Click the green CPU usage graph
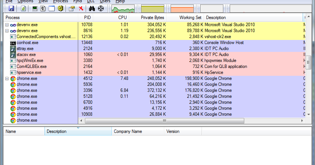The image size is (315, 165). click(123, 9)
